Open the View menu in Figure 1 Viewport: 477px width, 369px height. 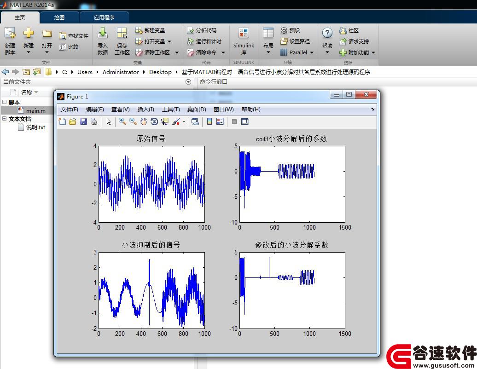120,110
